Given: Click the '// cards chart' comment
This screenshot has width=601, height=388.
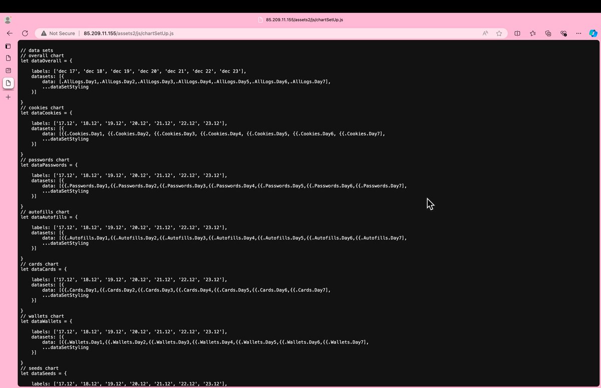Looking at the screenshot, I should pyautogui.click(x=40, y=264).
